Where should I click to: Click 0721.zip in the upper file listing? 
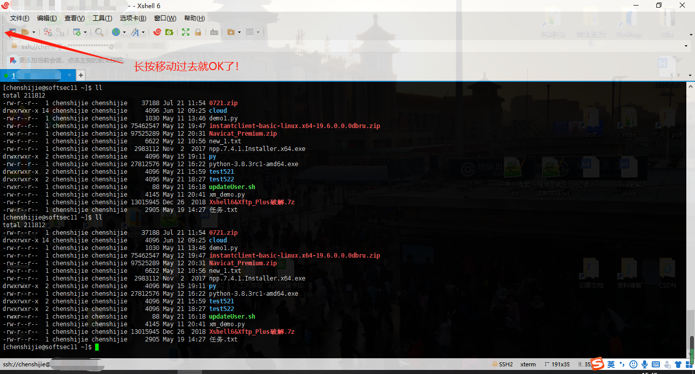point(223,103)
